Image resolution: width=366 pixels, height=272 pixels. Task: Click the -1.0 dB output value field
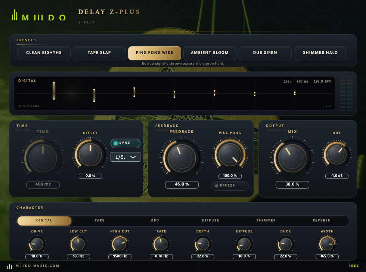[x=337, y=176]
